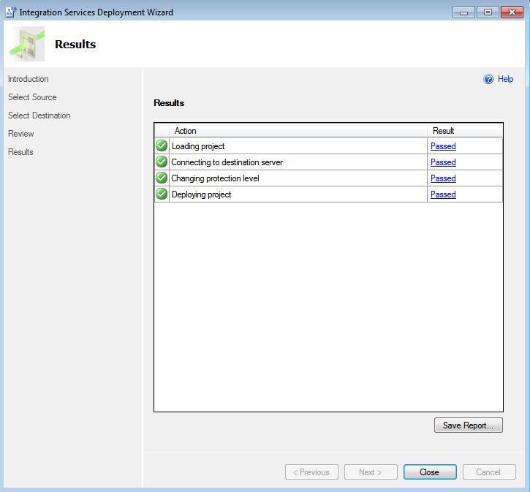View Passed result for Changing protection level
This screenshot has width=530, height=492.
(443, 178)
